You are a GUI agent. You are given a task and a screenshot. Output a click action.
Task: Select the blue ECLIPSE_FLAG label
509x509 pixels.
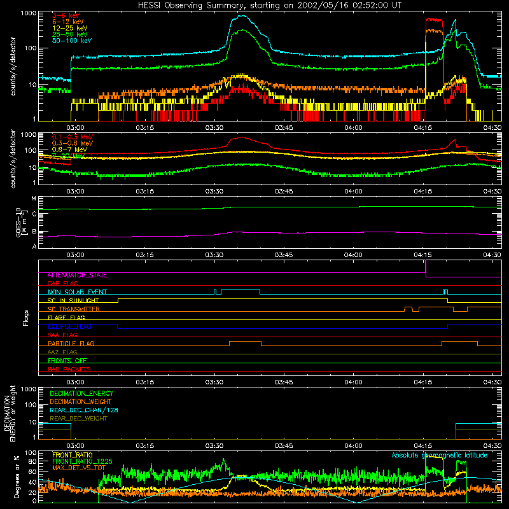coord(69,326)
